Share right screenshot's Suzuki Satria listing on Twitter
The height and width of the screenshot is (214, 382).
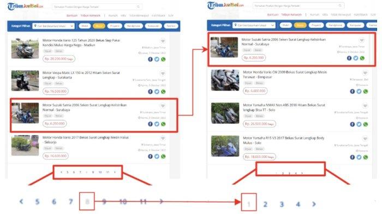(356, 58)
